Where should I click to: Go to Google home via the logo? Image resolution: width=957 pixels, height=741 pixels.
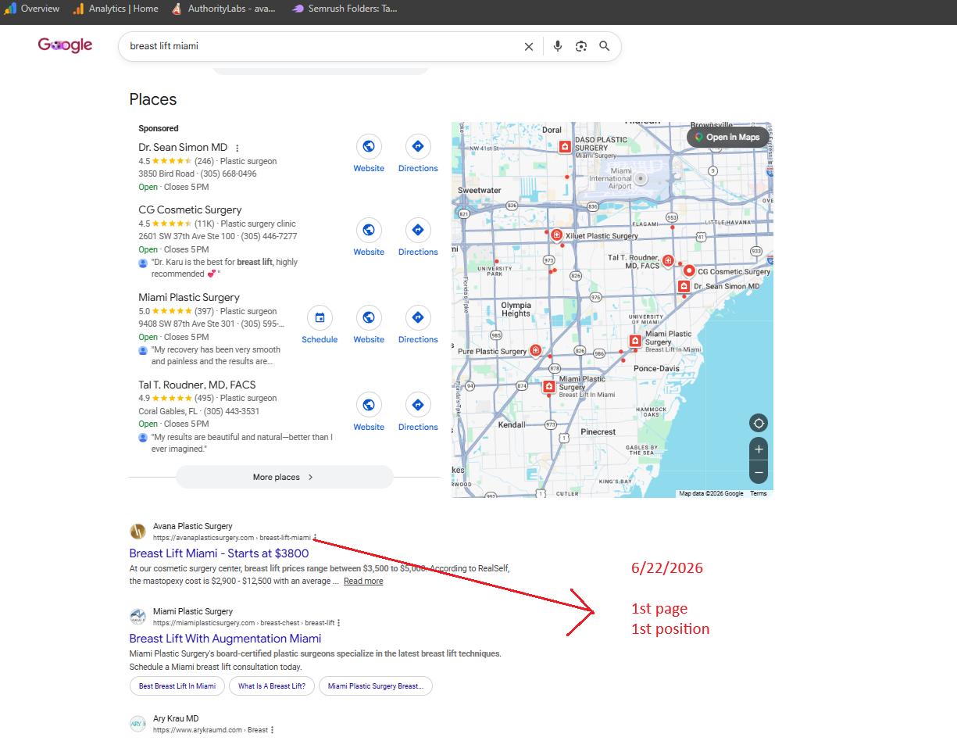coord(65,45)
